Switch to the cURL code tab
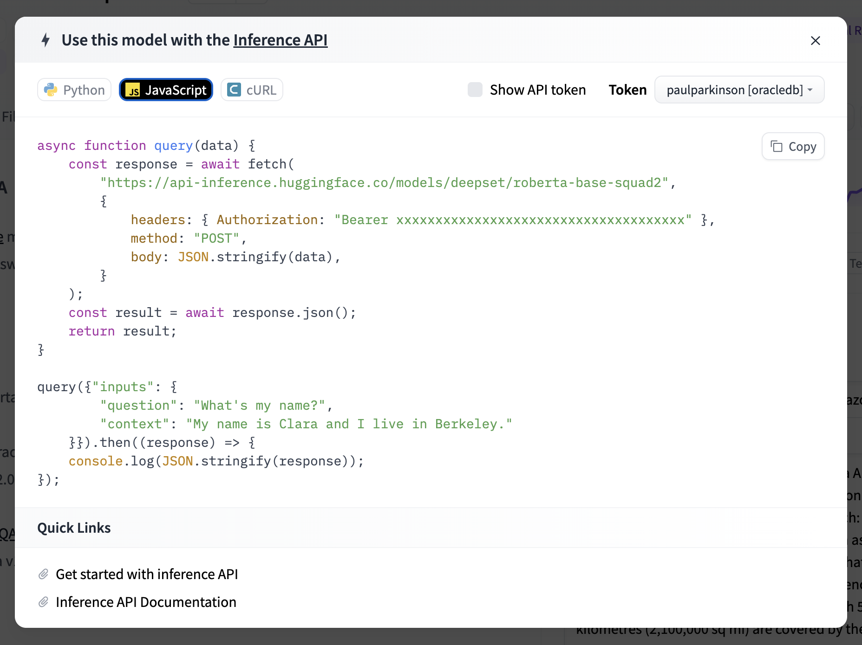 click(251, 90)
